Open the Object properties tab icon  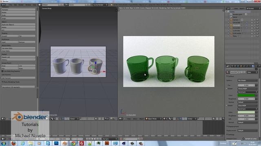[x=241, y=66]
